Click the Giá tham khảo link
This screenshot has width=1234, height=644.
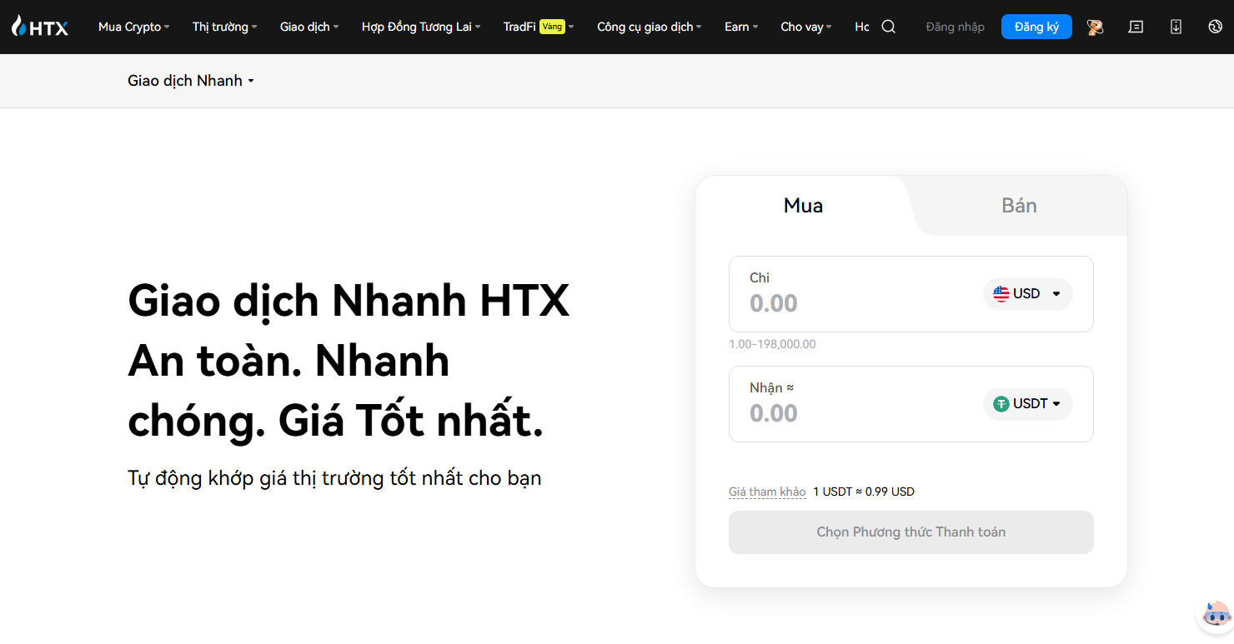(767, 492)
